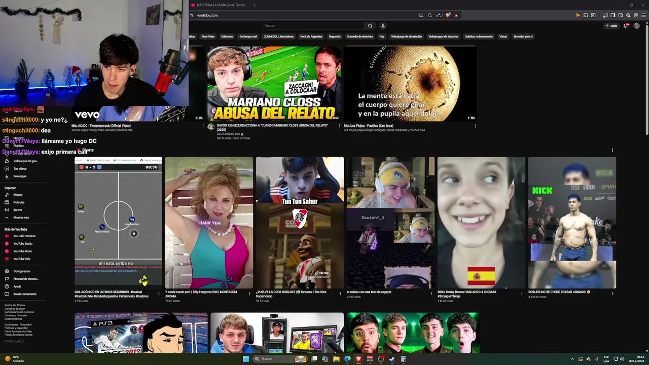The height and width of the screenshot is (365, 649).
Task: Select the River Plate filter chip
Action: tap(208, 36)
